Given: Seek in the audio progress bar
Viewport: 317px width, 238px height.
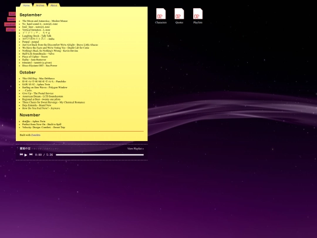Looking at the screenshot, I should 100,155.
